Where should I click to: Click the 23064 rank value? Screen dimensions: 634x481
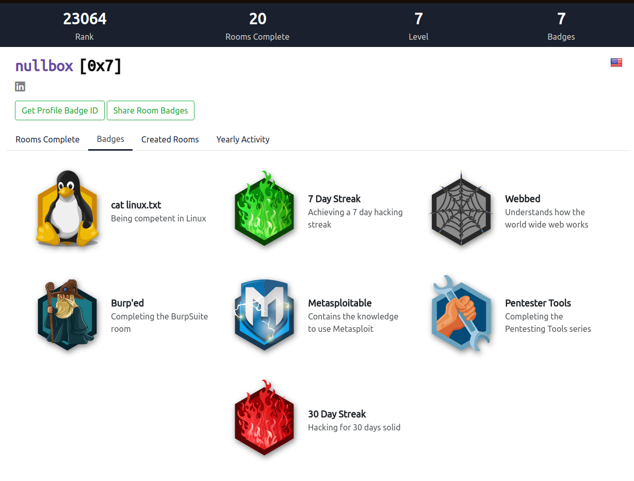(x=85, y=19)
